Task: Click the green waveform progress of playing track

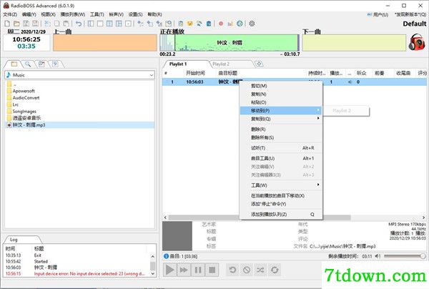Action: pyautogui.click(x=230, y=43)
